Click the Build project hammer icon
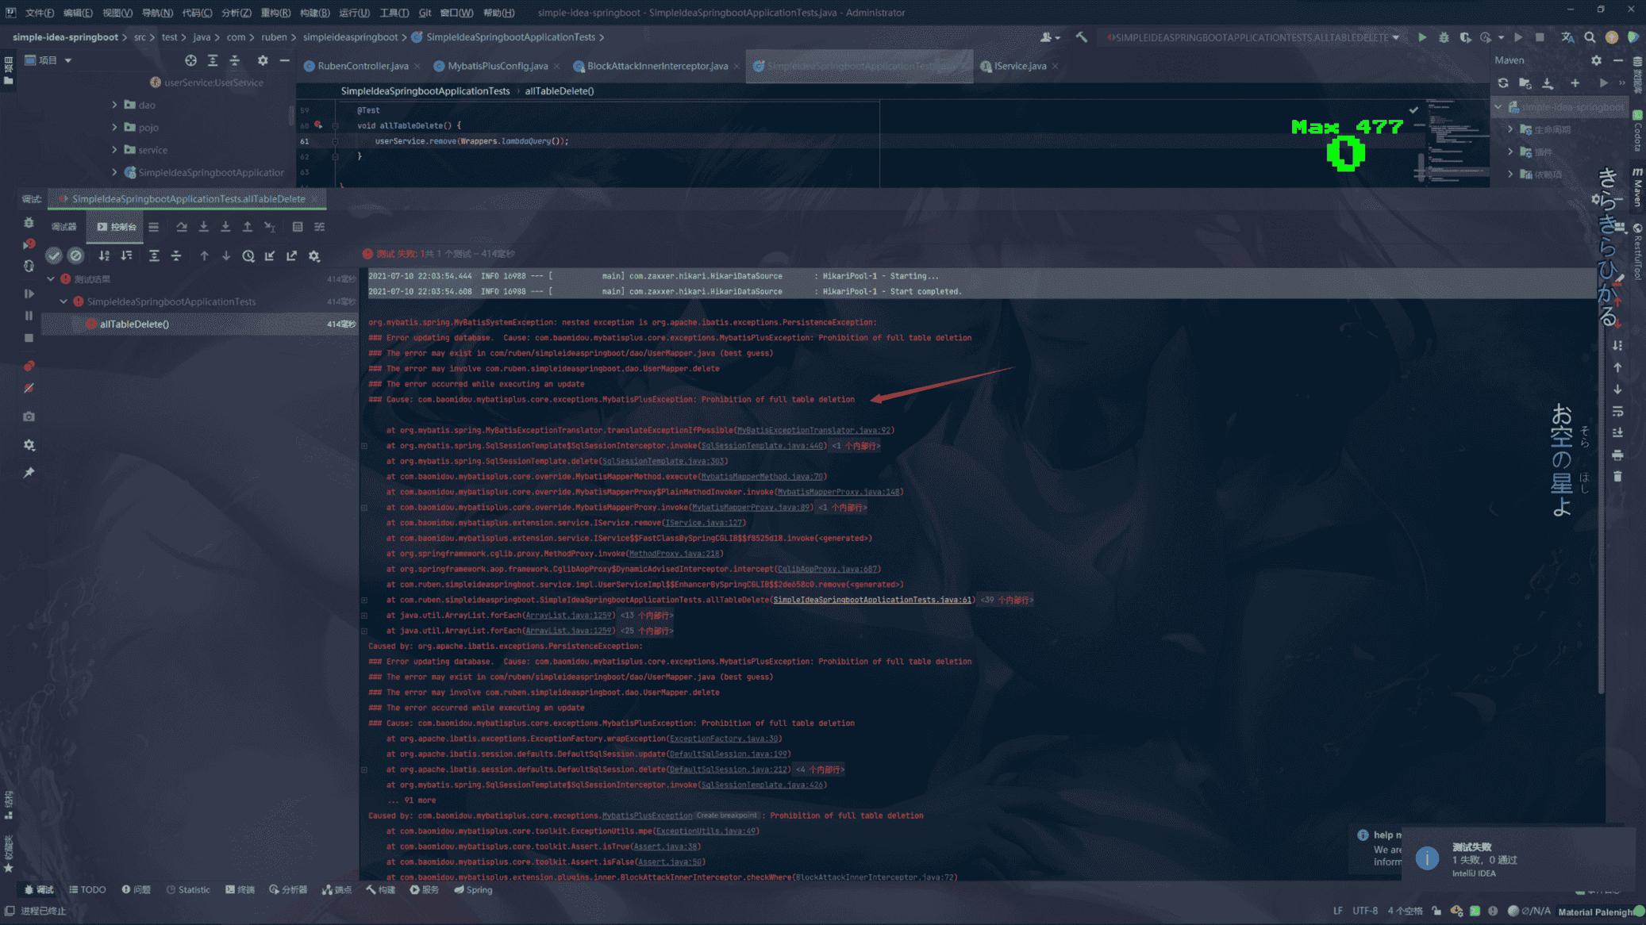 coord(1082,37)
